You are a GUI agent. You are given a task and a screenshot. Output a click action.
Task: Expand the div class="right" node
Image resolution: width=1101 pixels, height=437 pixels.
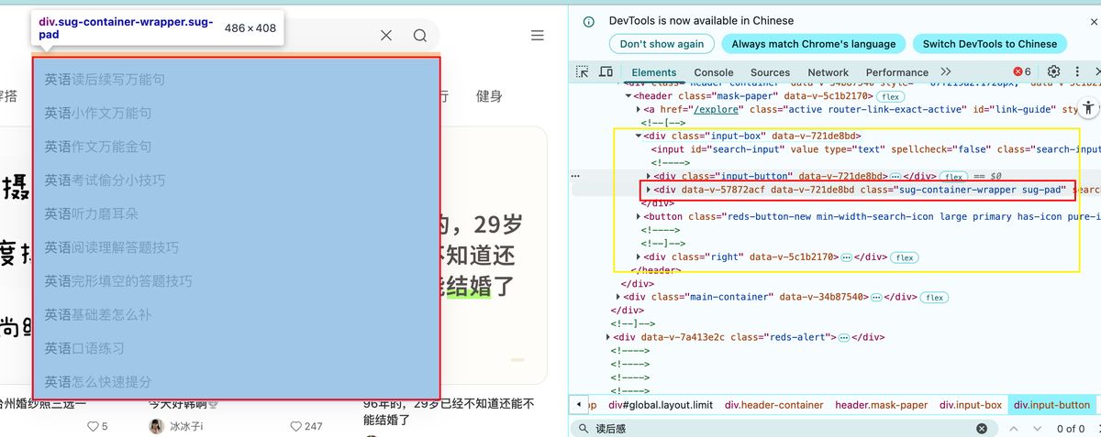coord(639,257)
